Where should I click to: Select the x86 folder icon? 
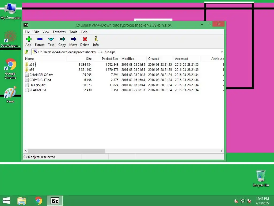26,69
